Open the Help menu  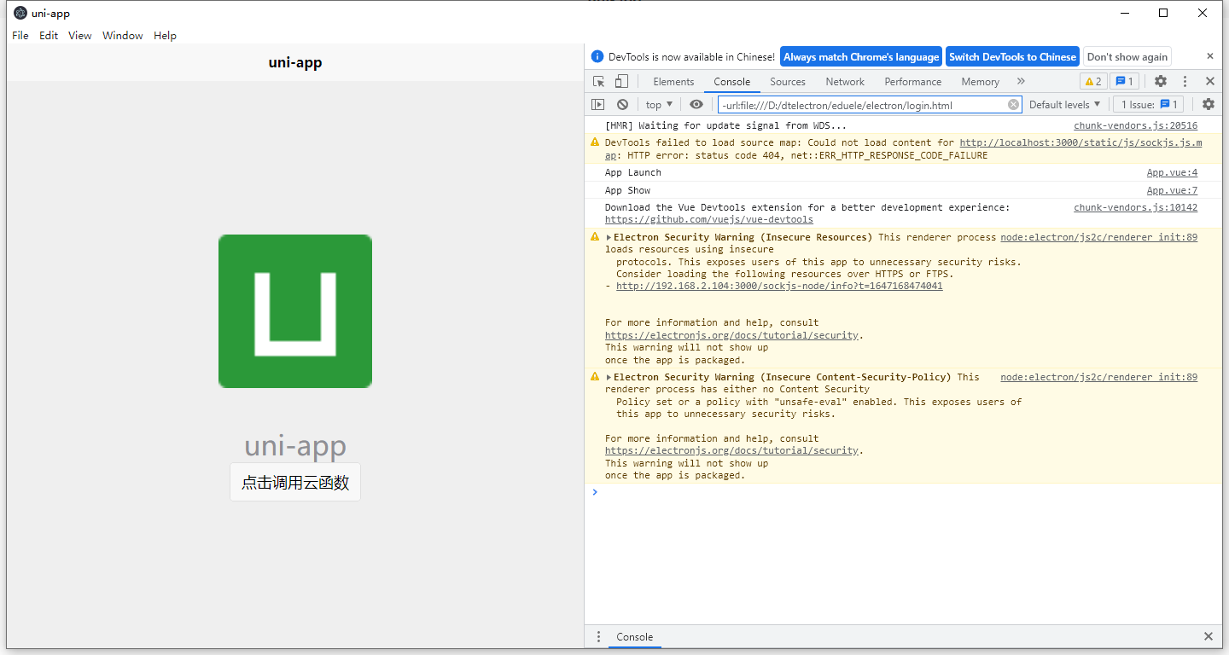click(165, 36)
